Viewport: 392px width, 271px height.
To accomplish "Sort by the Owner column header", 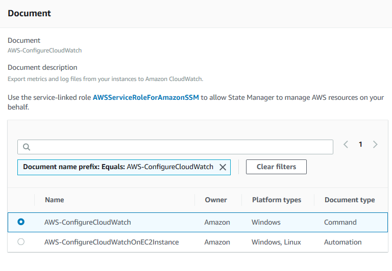I will coord(216,200).
